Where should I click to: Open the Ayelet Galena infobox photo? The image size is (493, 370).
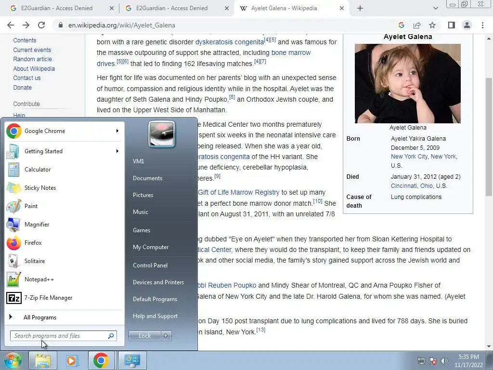pyautogui.click(x=407, y=83)
